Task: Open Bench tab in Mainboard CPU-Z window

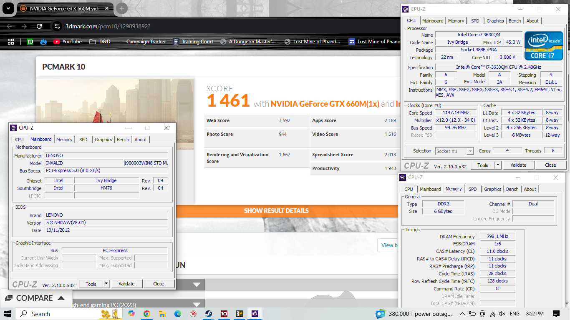Action: [123, 140]
